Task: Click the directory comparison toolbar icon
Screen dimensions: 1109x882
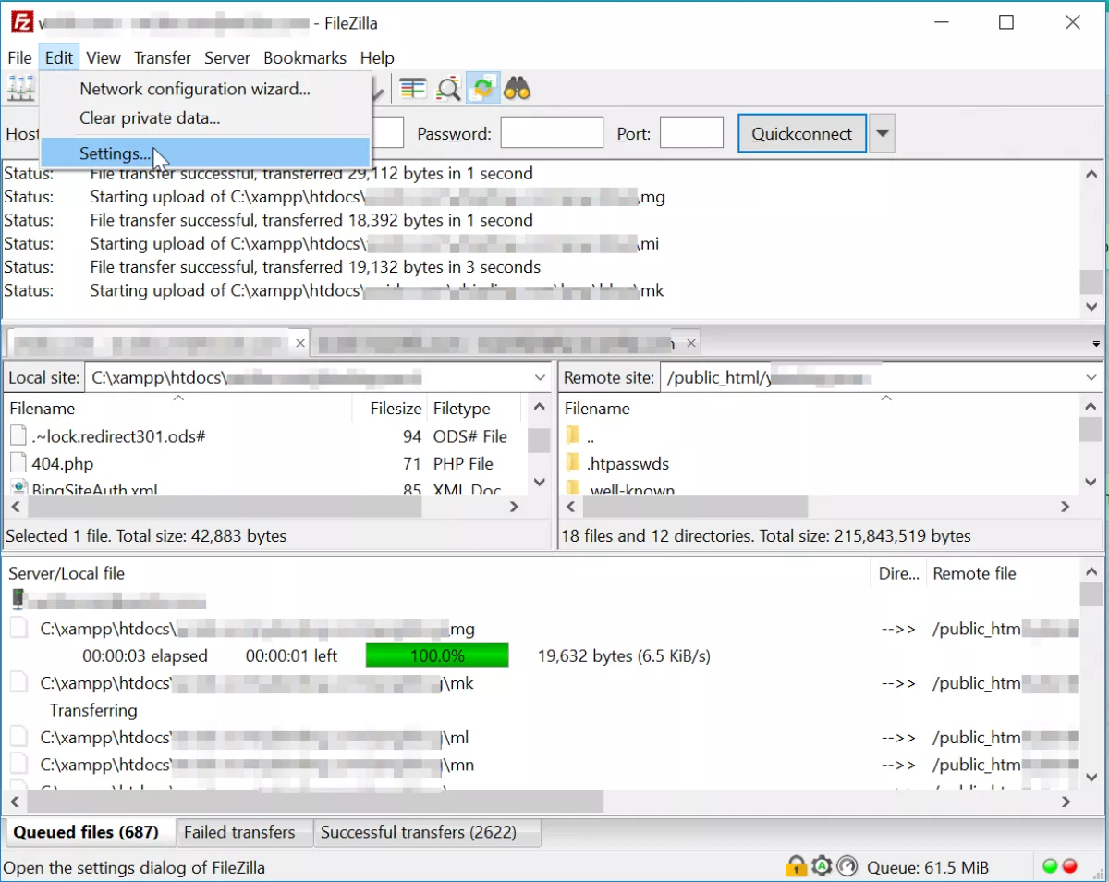Action: [x=448, y=89]
